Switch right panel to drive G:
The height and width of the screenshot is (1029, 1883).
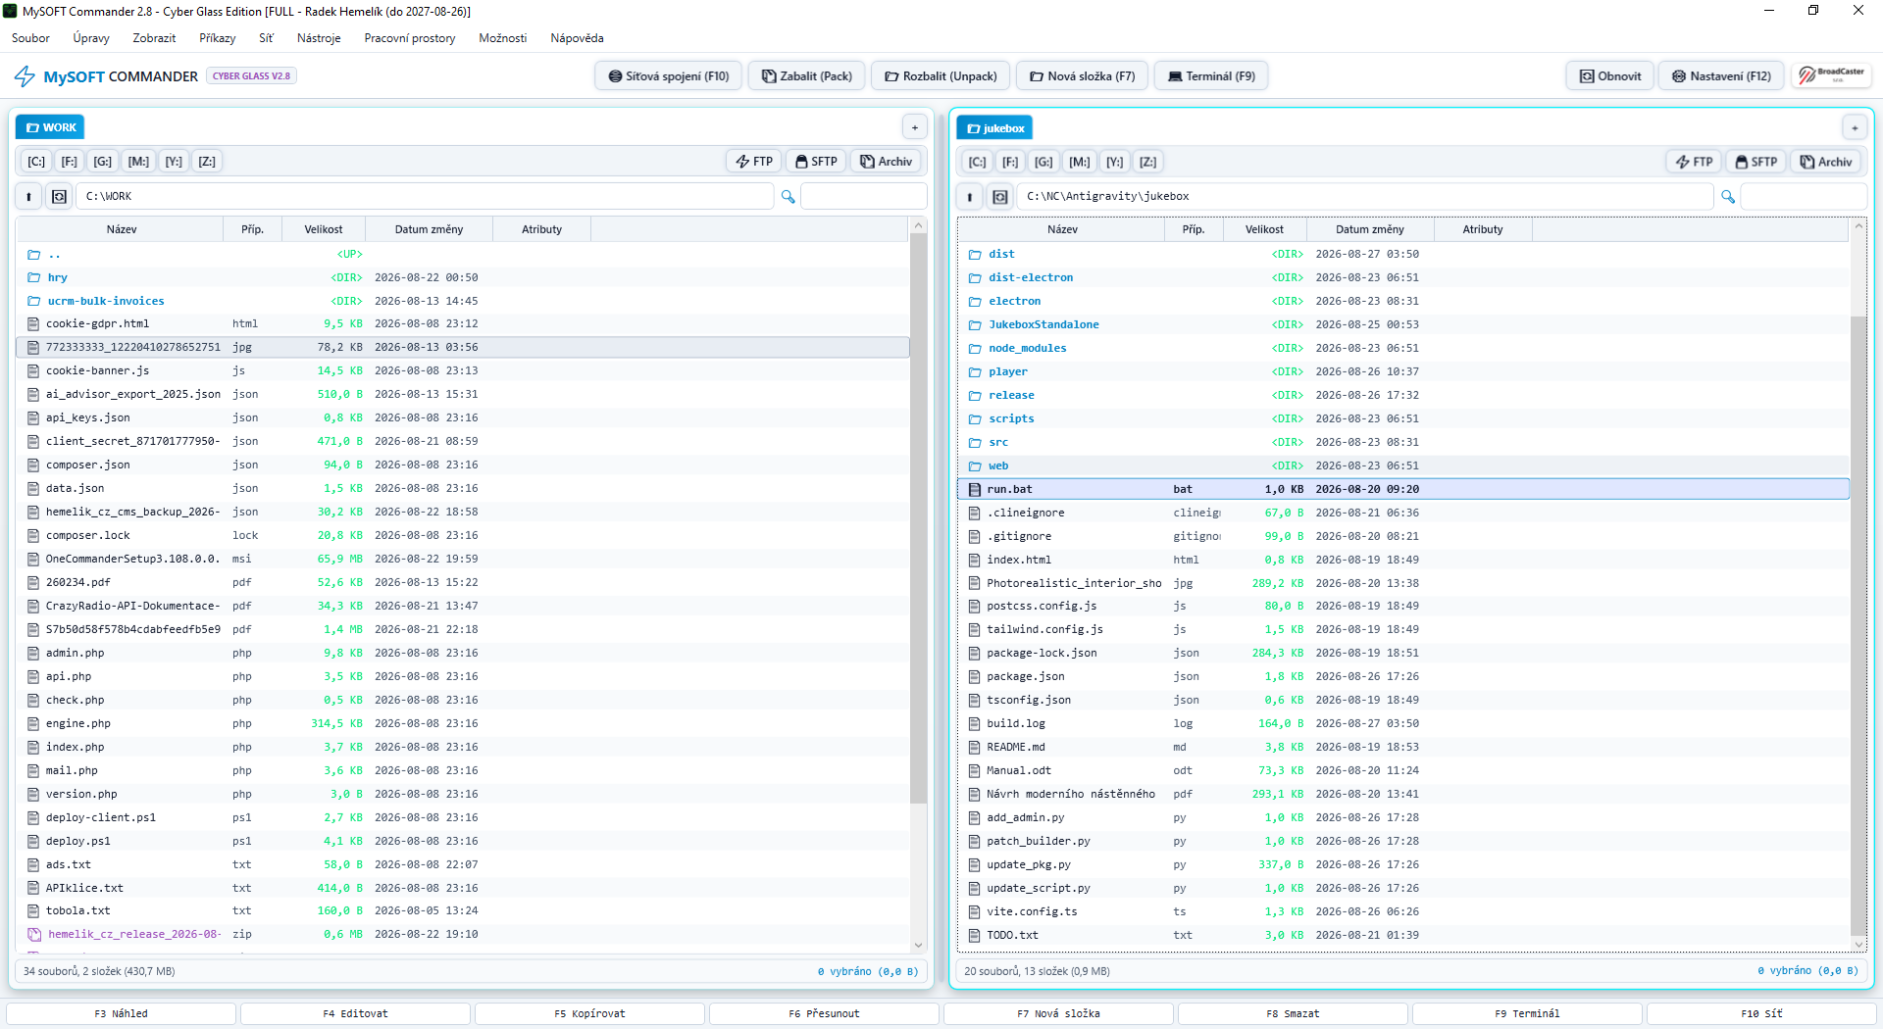pyautogui.click(x=1043, y=162)
